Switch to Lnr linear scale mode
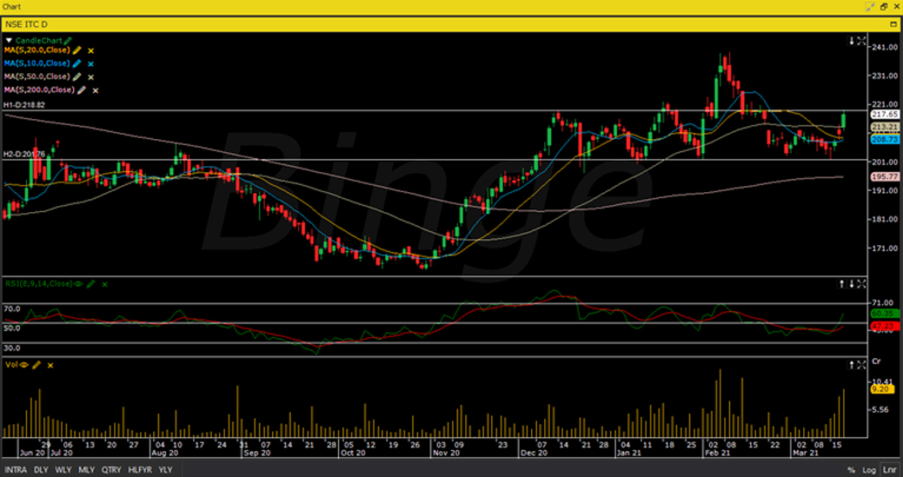 pyautogui.click(x=888, y=470)
